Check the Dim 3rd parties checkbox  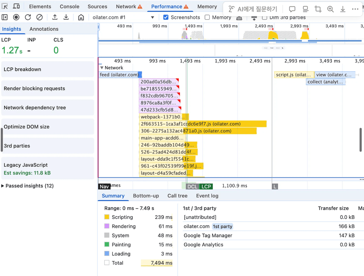coord(265,17)
